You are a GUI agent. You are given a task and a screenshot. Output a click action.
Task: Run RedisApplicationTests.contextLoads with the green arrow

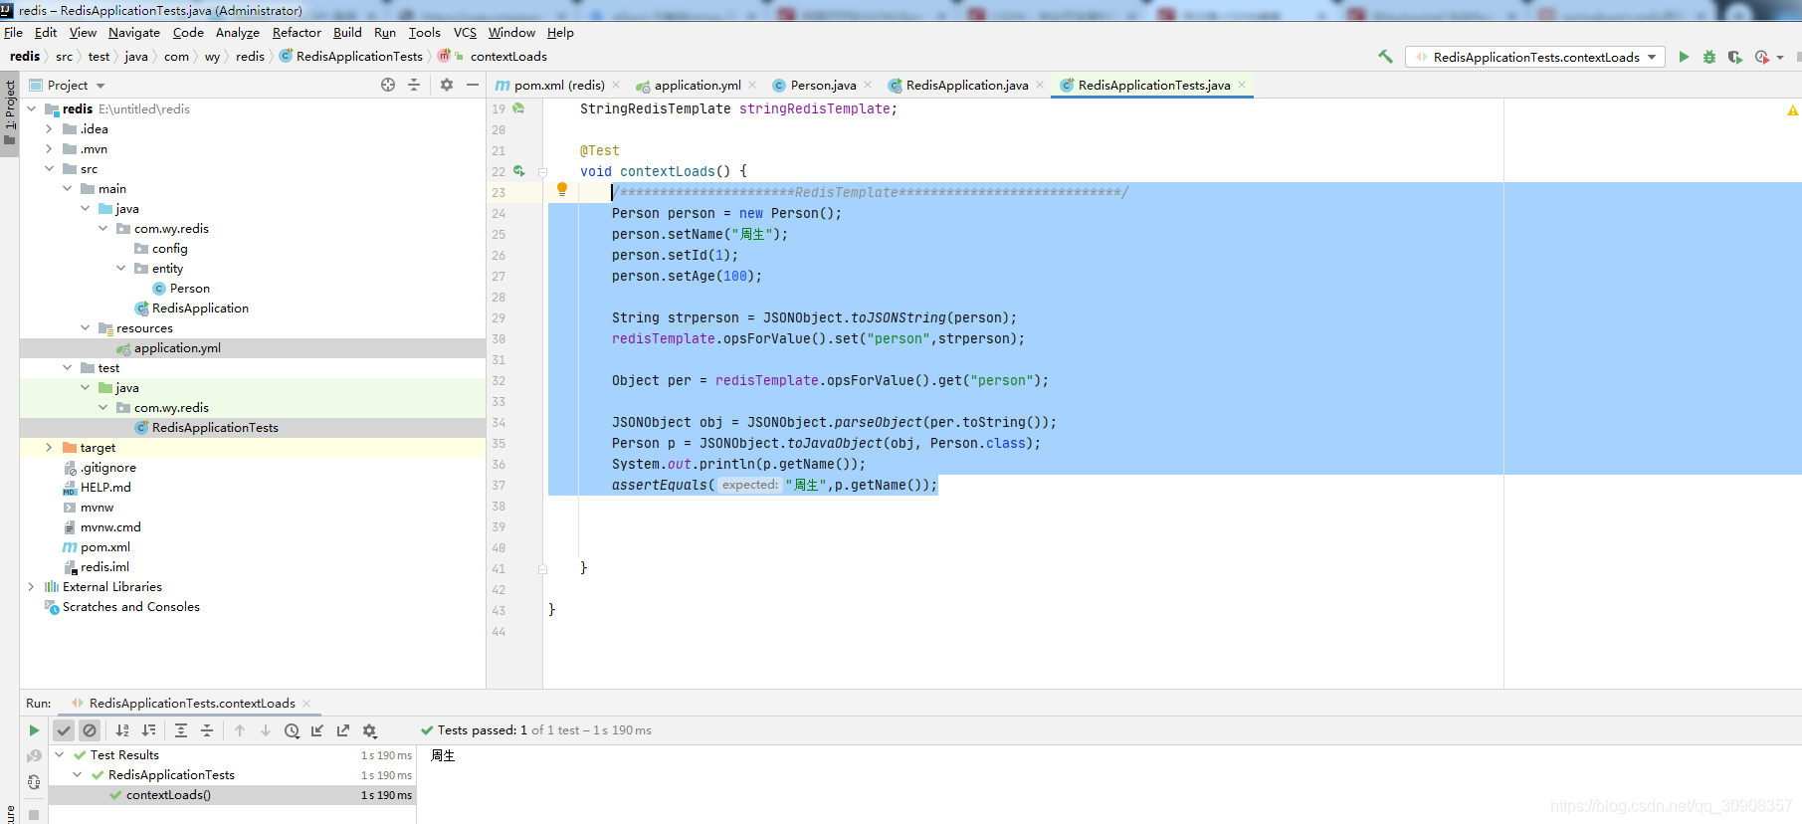[1684, 57]
